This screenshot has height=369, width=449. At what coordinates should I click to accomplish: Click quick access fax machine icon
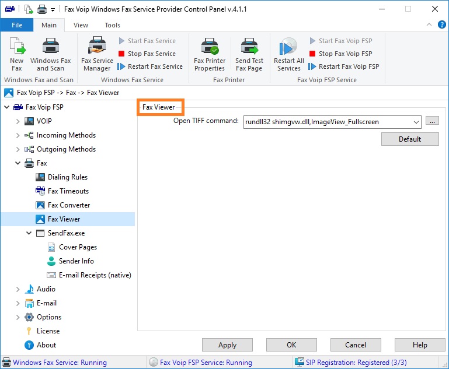[x=10, y=9]
